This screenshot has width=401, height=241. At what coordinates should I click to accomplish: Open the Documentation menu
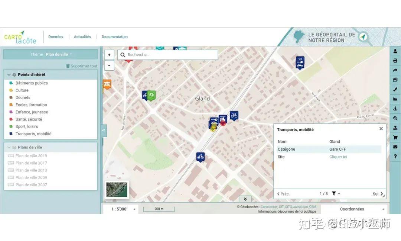[114, 37]
